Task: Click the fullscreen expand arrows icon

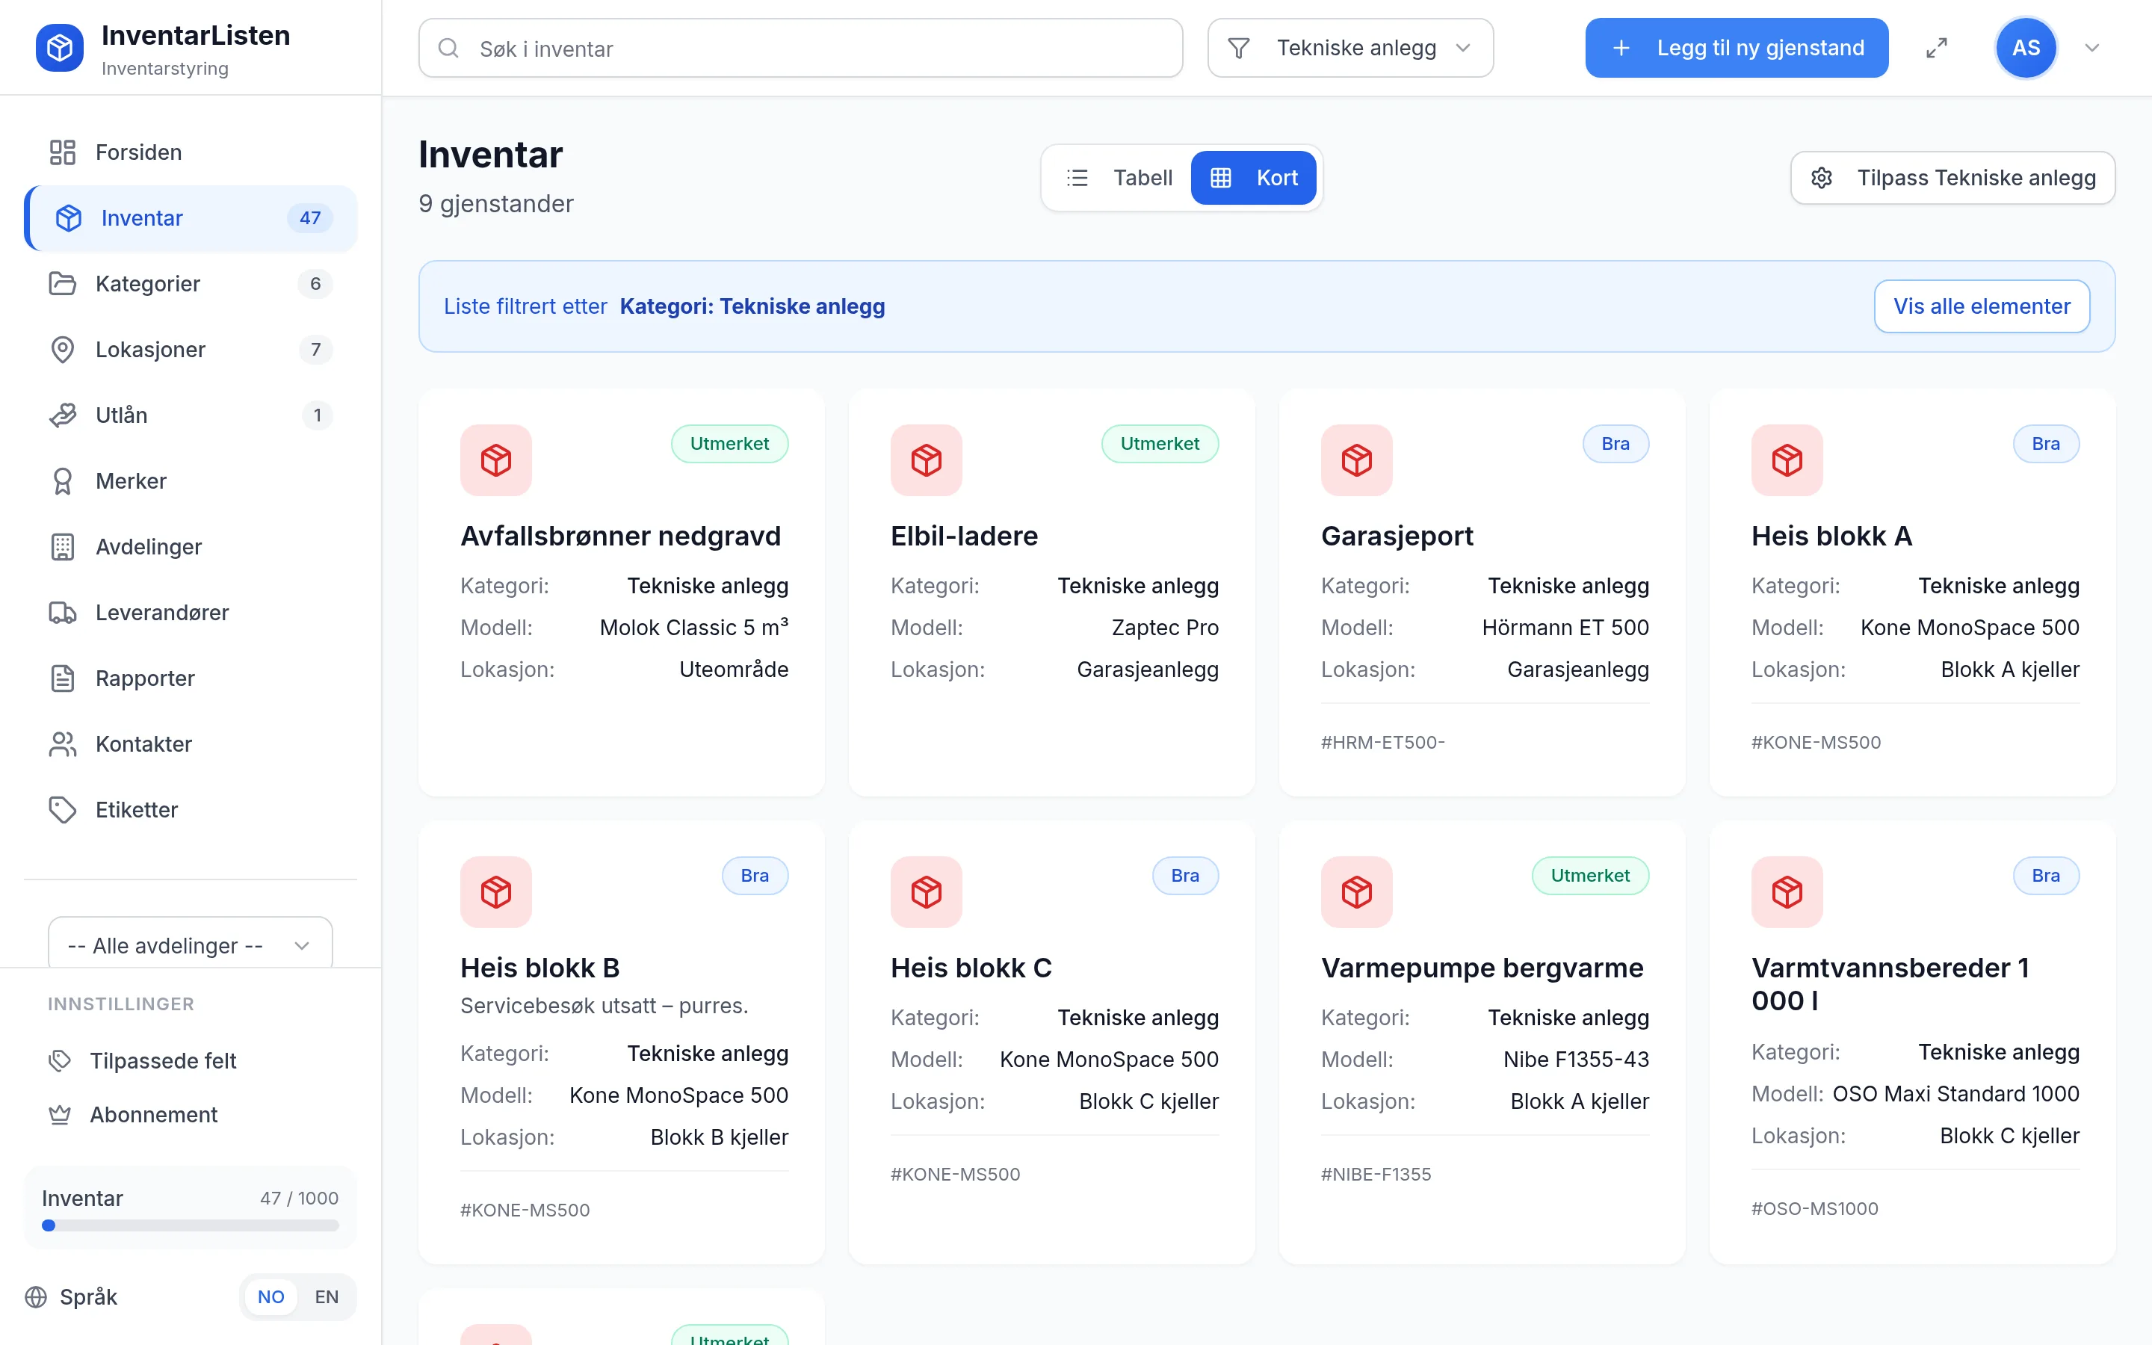Action: tap(1937, 48)
